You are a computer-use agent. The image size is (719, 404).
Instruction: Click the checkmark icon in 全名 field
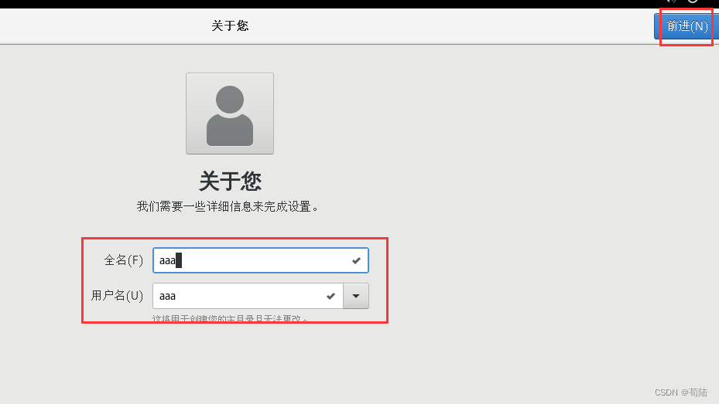tap(356, 261)
